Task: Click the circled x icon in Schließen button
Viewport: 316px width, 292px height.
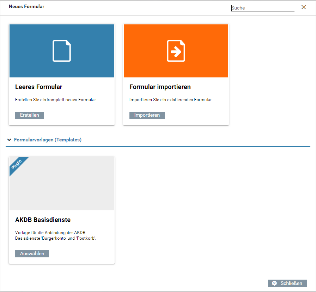Action: click(x=274, y=283)
